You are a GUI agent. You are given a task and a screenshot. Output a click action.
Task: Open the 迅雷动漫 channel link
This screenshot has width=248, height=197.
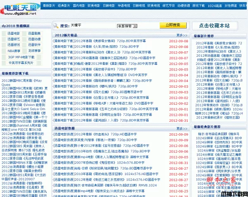[34, 39]
